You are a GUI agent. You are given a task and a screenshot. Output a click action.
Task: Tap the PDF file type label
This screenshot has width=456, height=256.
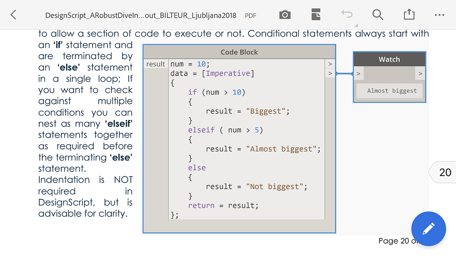[250, 15]
